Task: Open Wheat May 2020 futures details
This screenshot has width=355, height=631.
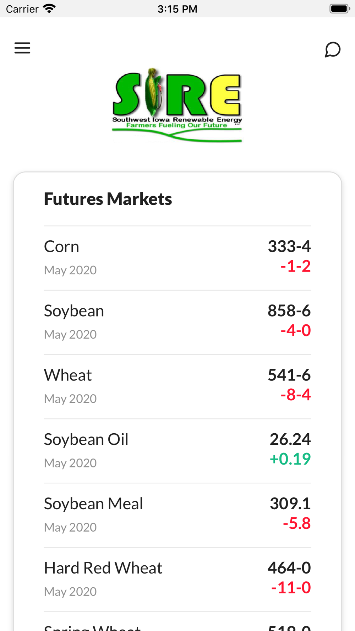Action: pos(177,386)
